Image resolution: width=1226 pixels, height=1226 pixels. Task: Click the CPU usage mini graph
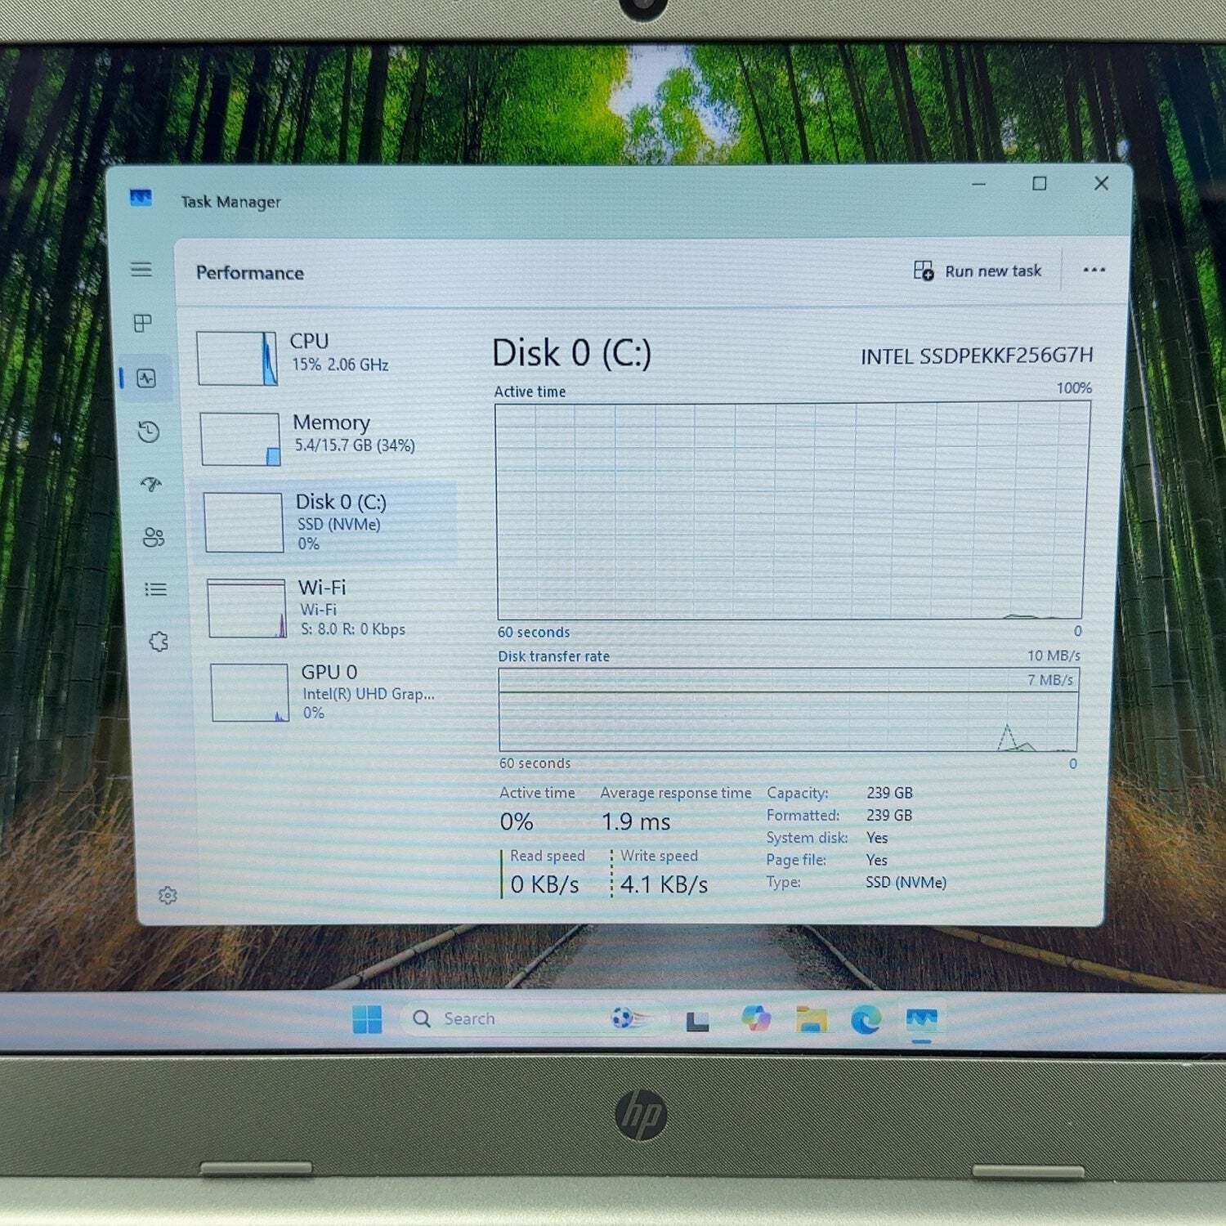(x=237, y=358)
